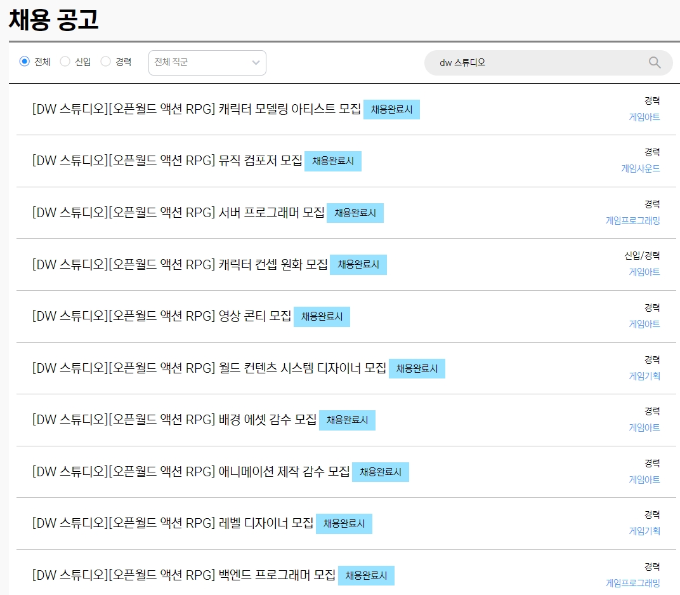Open 영상 콘티 모집 posting
Viewport: 680px width, 595px height.
(x=162, y=316)
